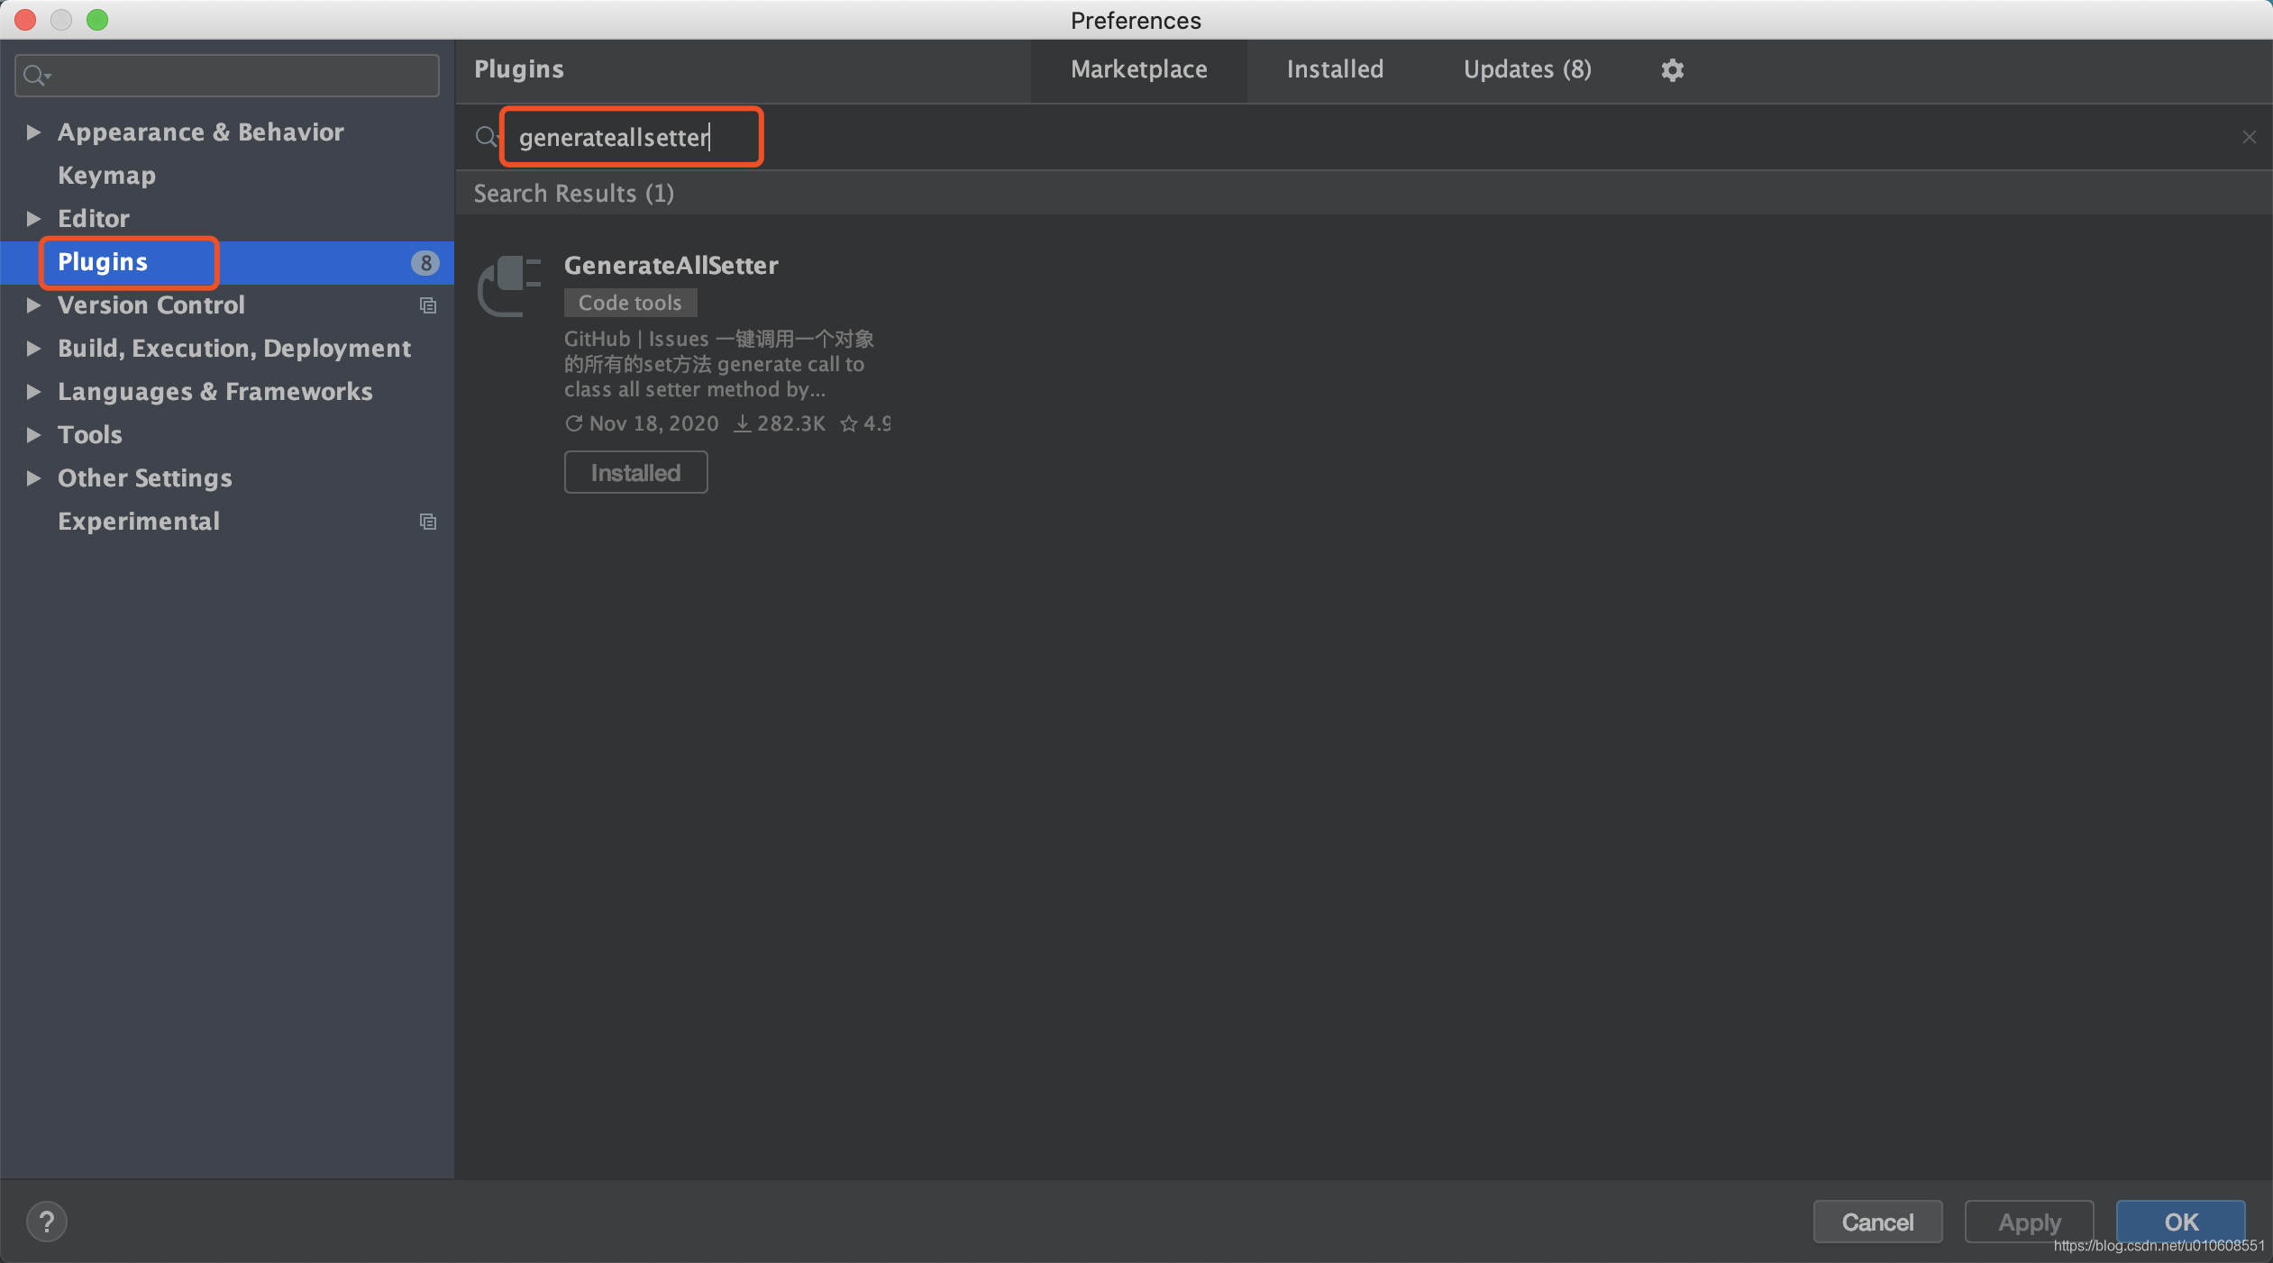The image size is (2273, 1263).
Task: Click Version Control project-level copy icon
Action: pyautogui.click(x=428, y=305)
